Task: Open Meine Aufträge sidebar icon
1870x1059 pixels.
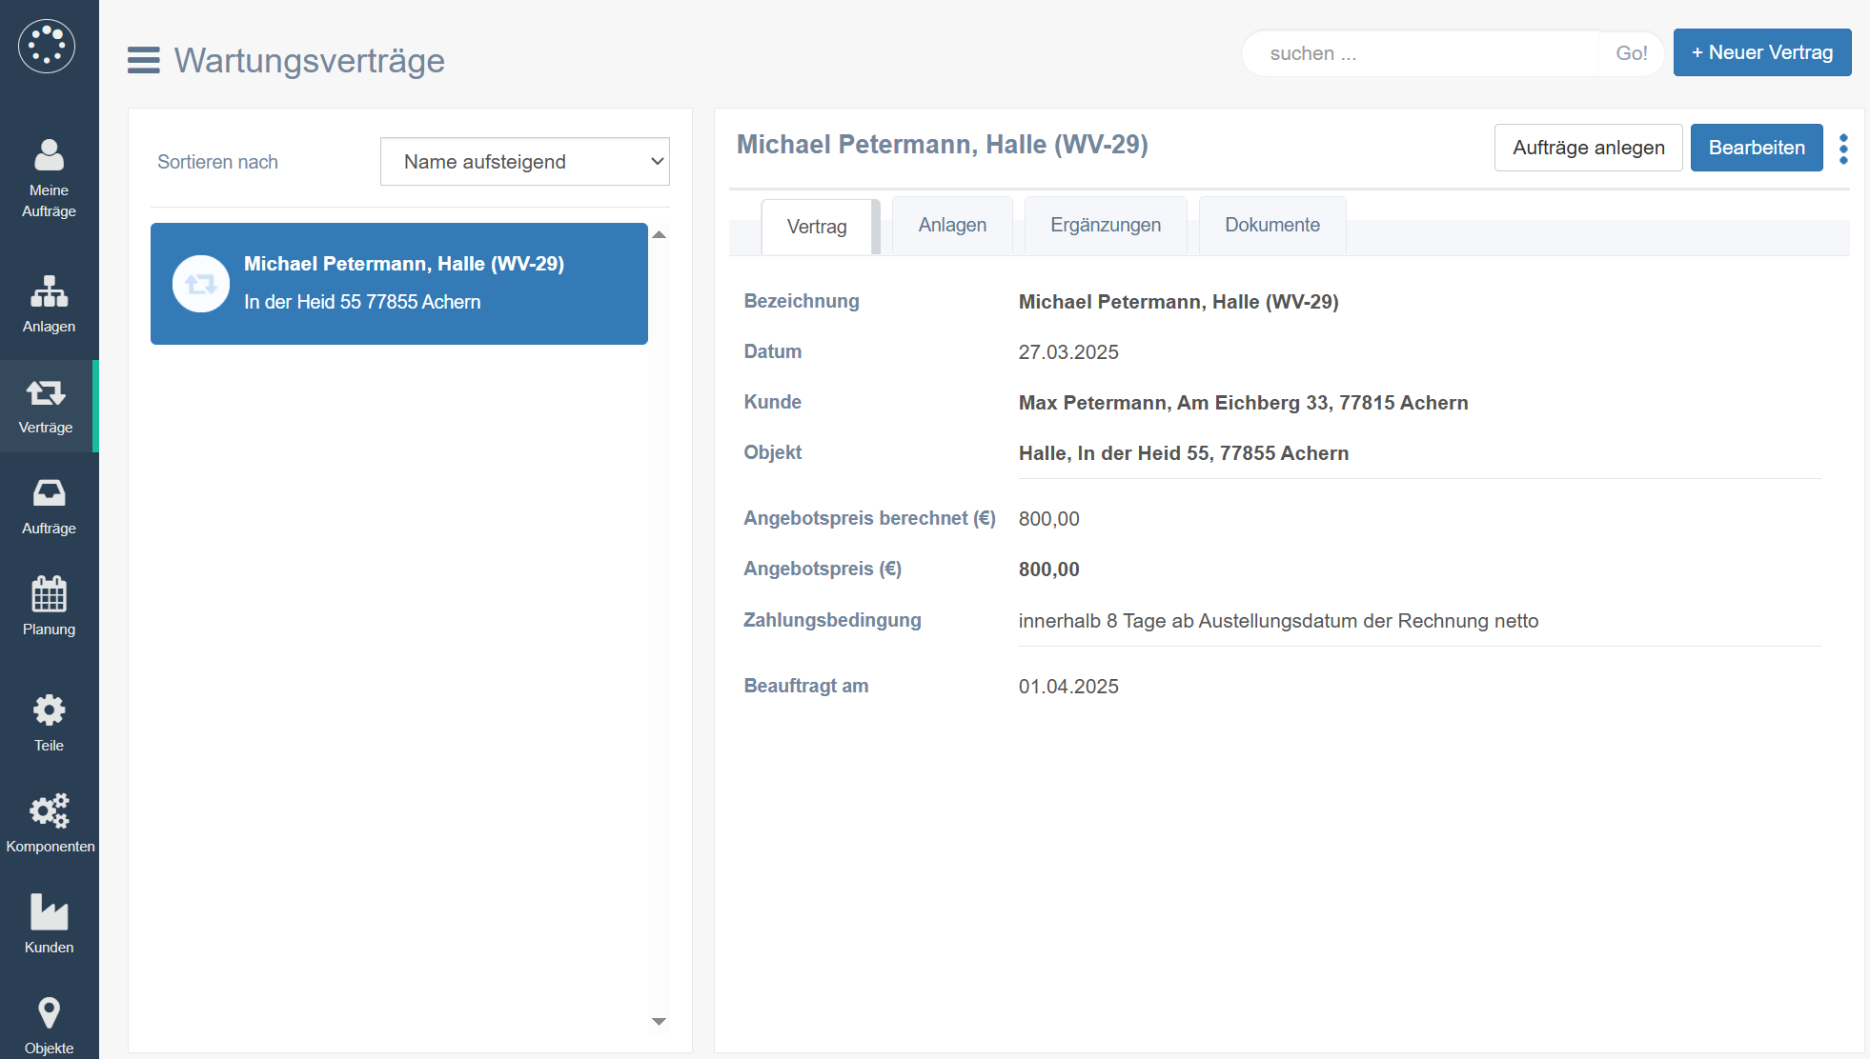Action: 49,177
